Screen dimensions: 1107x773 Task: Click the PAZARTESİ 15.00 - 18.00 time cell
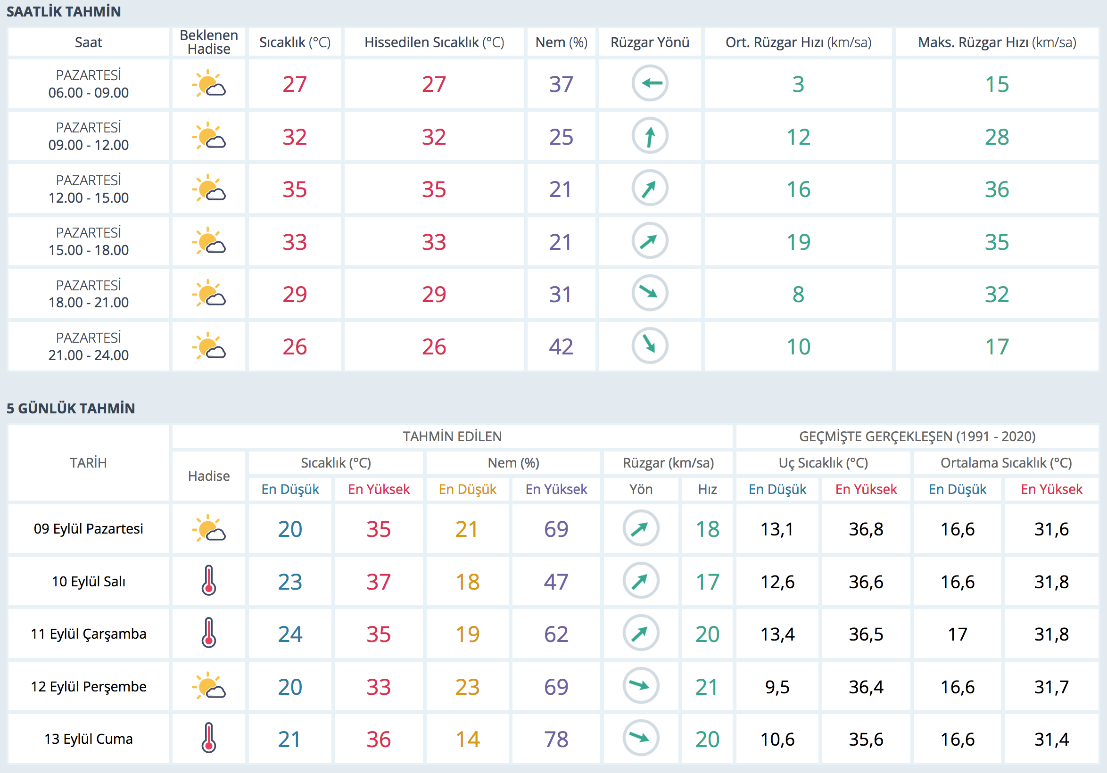click(89, 241)
